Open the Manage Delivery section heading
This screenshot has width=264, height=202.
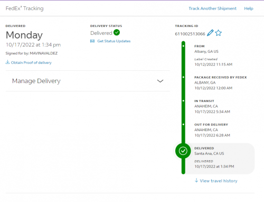coord(36,81)
